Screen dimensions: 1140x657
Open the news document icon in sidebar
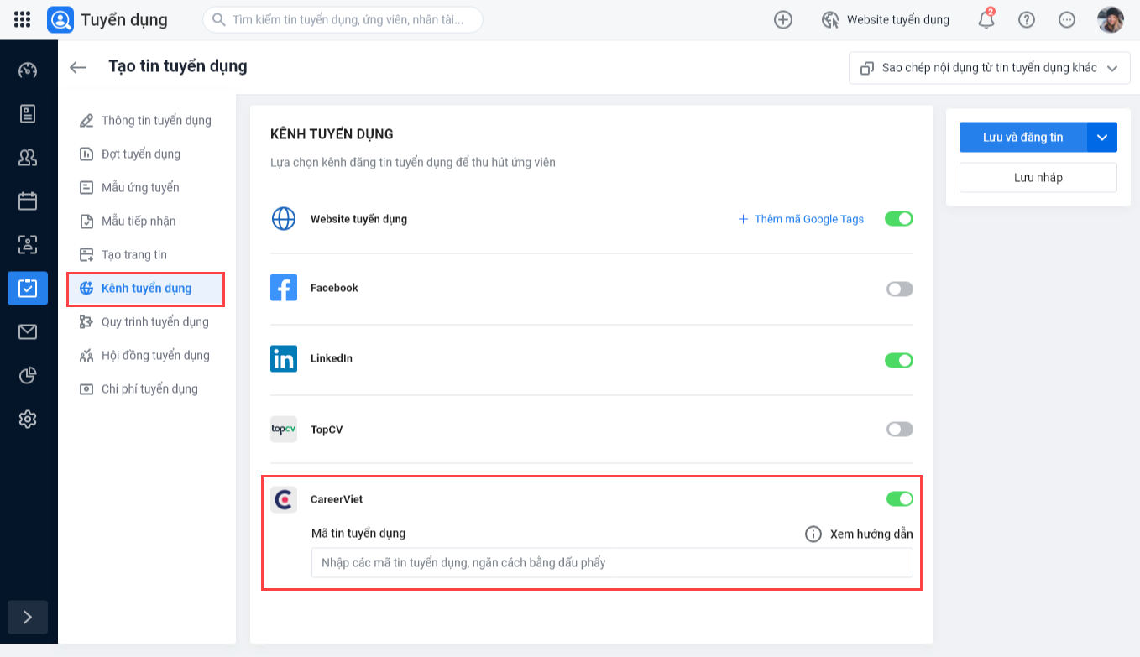click(28, 113)
